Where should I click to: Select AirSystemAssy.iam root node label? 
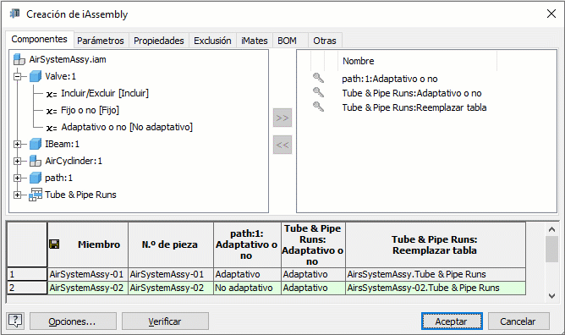point(68,59)
